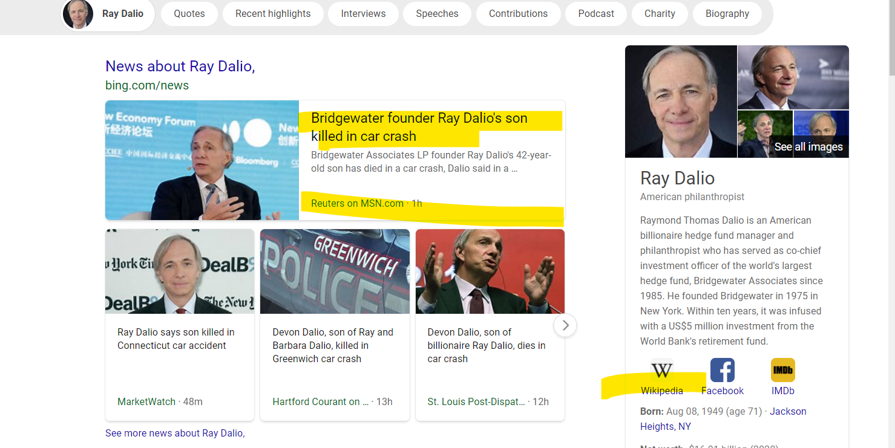Switch to the Contributions tab
This screenshot has height=448, width=895.
[x=519, y=13]
